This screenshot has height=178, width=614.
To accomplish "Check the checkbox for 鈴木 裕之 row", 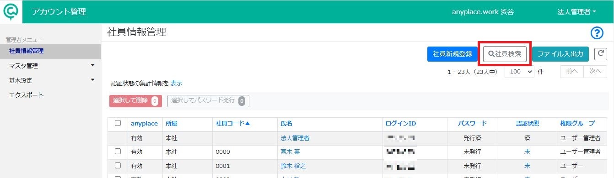I will (118, 166).
